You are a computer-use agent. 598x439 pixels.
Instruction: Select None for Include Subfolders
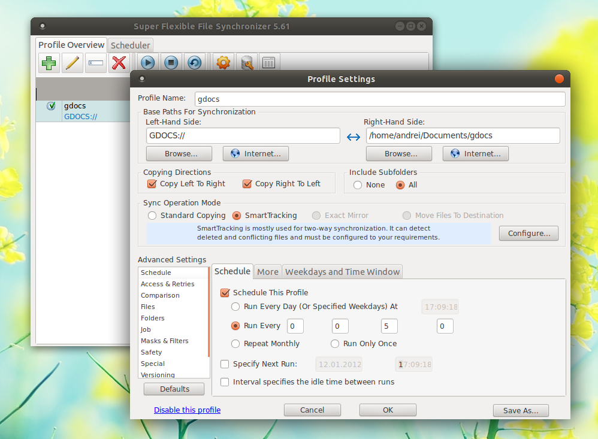point(358,185)
